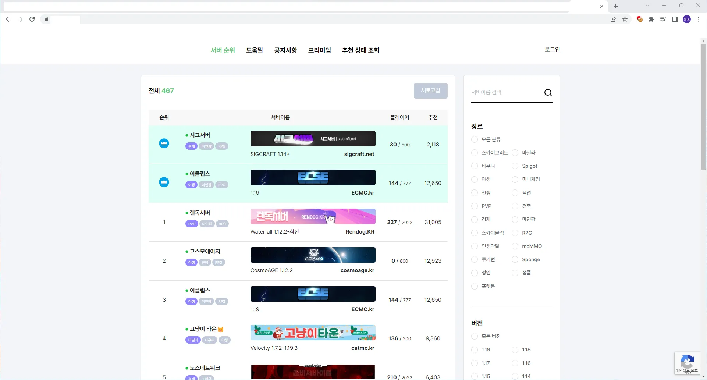Click the page reload icon
This screenshot has height=380, width=707.
(x=32, y=19)
